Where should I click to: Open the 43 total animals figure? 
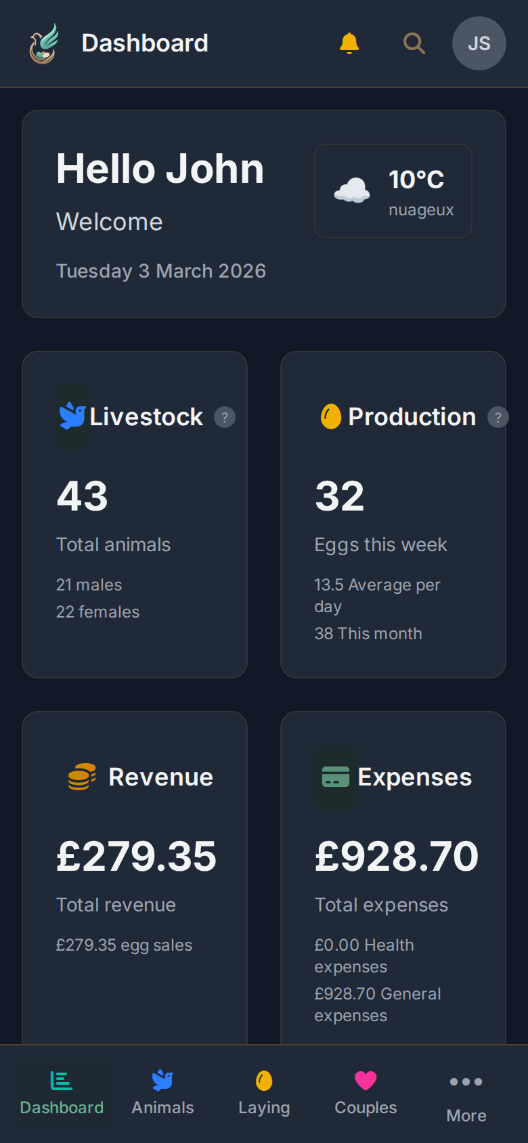[83, 496]
